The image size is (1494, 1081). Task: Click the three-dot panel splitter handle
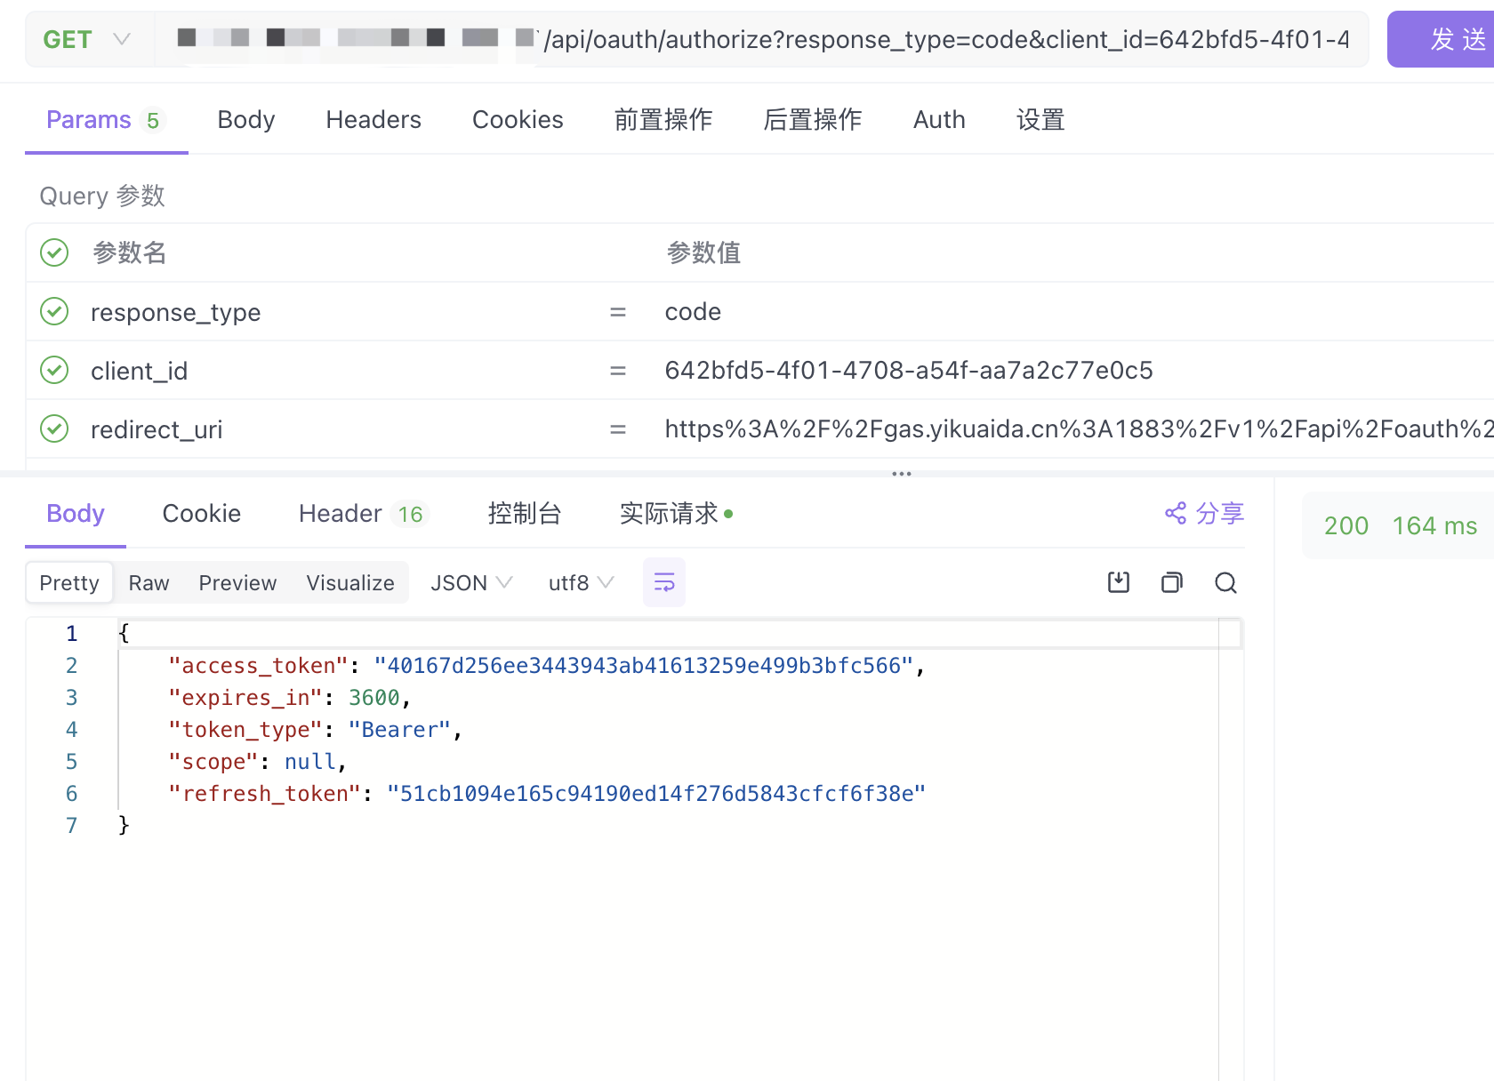[902, 474]
